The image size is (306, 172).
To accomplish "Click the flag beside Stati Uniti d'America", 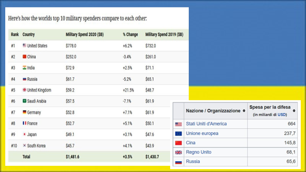I will click(178, 124).
